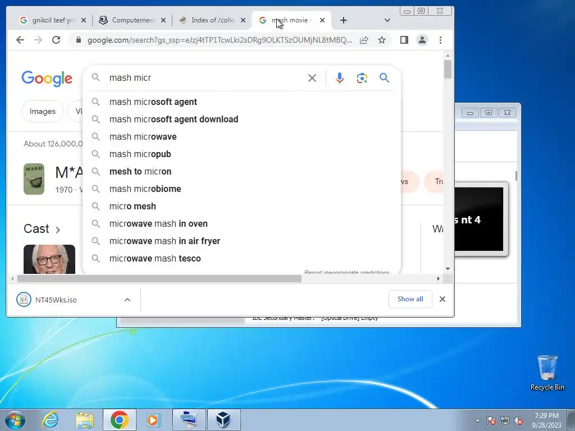575x431 pixels.
Task: Select the Chrome taskbar icon
Action: coord(119,420)
